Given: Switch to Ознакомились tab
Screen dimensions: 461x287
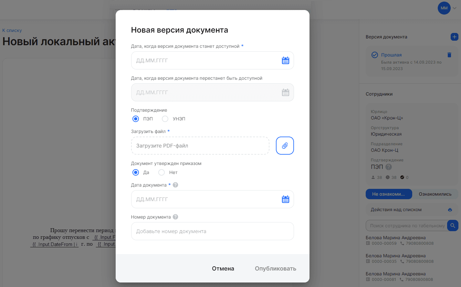Looking at the screenshot, I should [435, 194].
